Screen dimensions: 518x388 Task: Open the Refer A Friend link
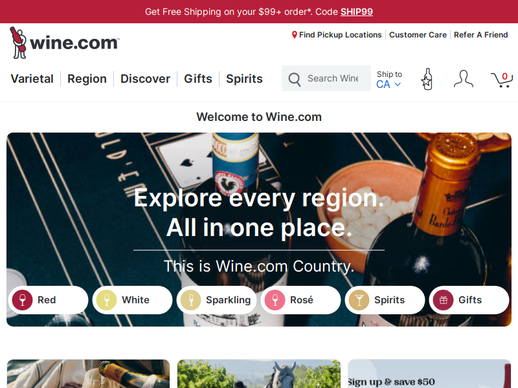click(x=480, y=35)
